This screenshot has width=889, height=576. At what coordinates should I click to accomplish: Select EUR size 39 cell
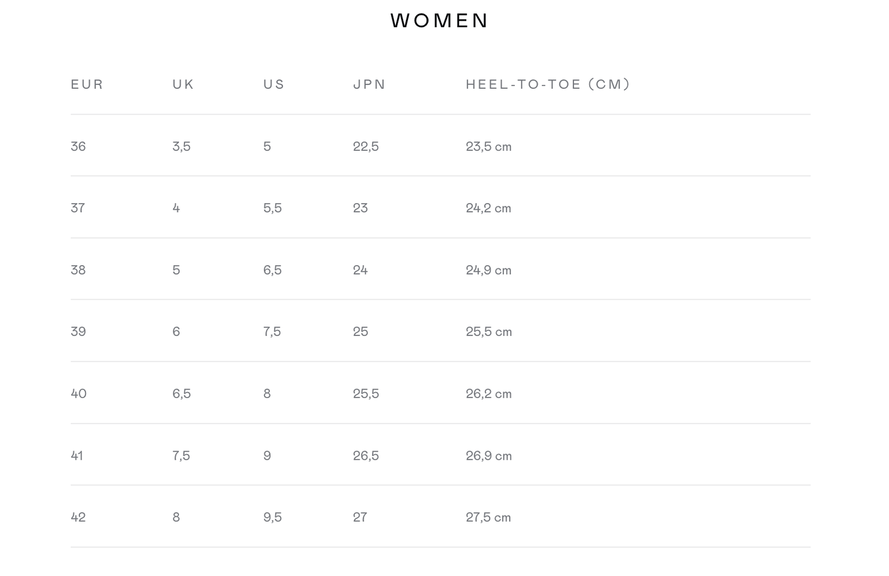[x=78, y=332]
